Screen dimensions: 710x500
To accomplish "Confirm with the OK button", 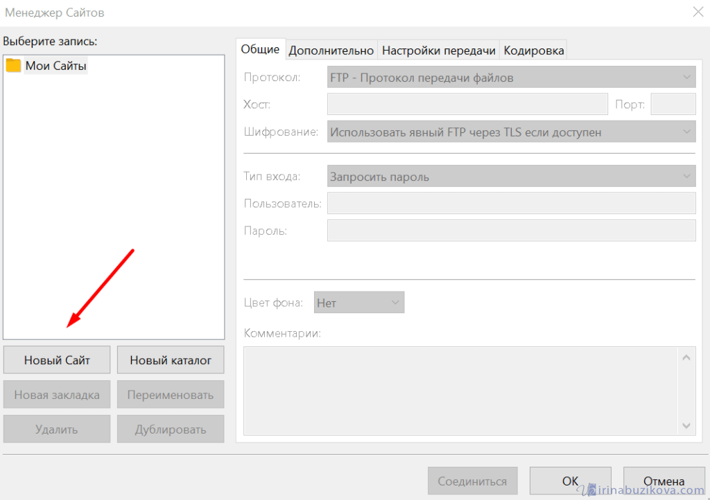I will coord(570,481).
